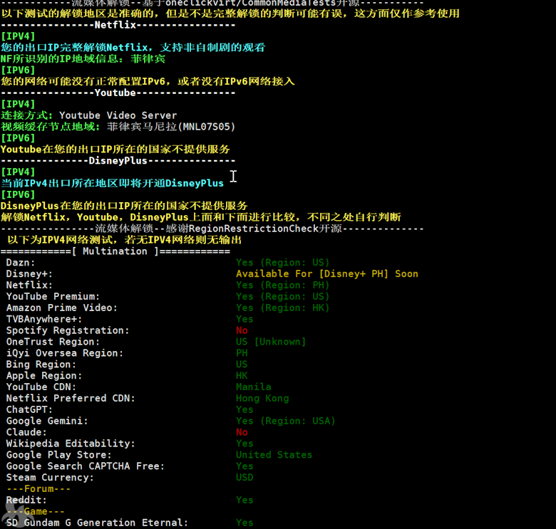This screenshot has width=556, height=529.
Task: Click 'Yes (Region: US)' result for Dazn
Action: [282, 263]
